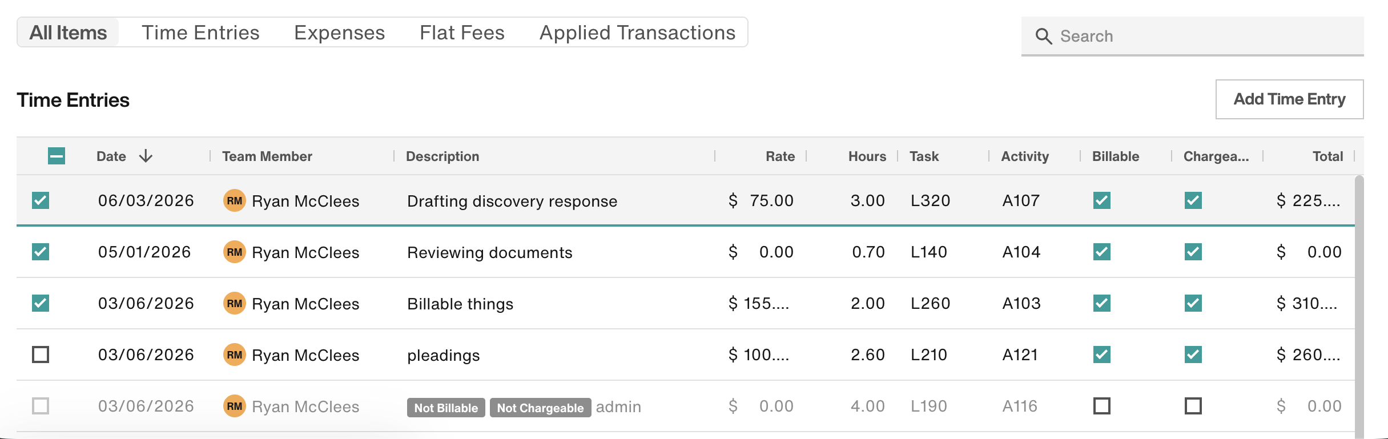Uncheck row selection for Drafting discovery response
This screenshot has height=439, width=1388.
point(41,200)
